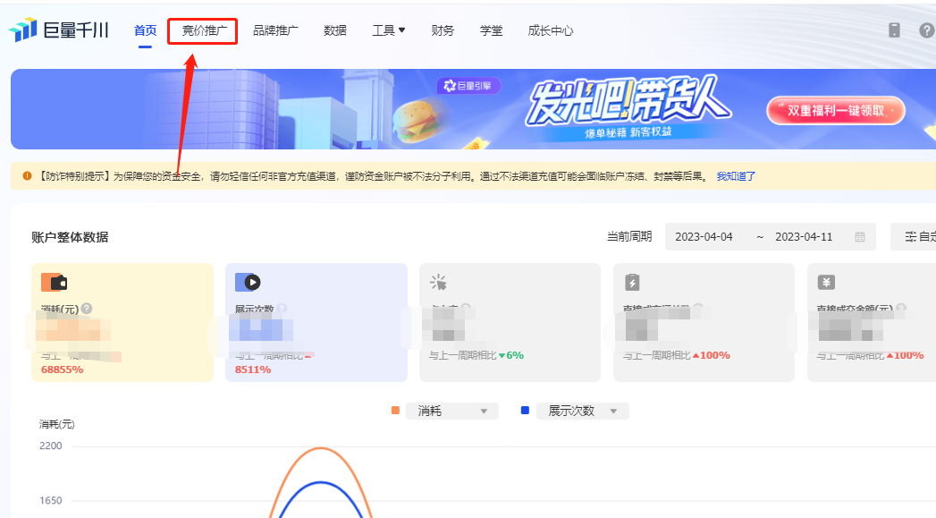Viewport: 936px width, 518px height.
Task: Expand the 工具 dropdown menu
Action: click(389, 30)
